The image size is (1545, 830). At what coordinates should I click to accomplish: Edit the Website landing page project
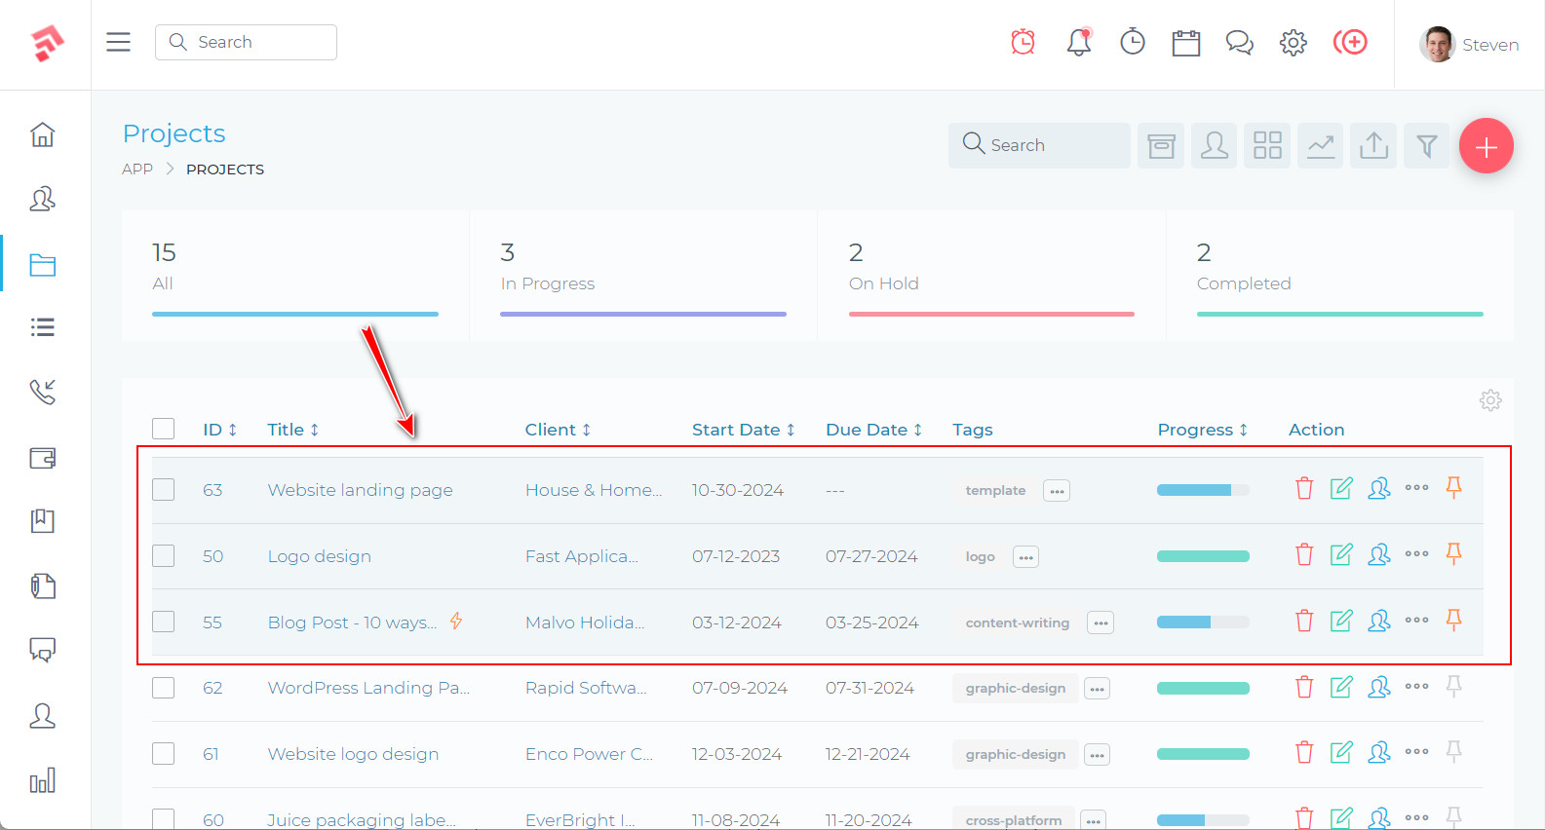1341,489
